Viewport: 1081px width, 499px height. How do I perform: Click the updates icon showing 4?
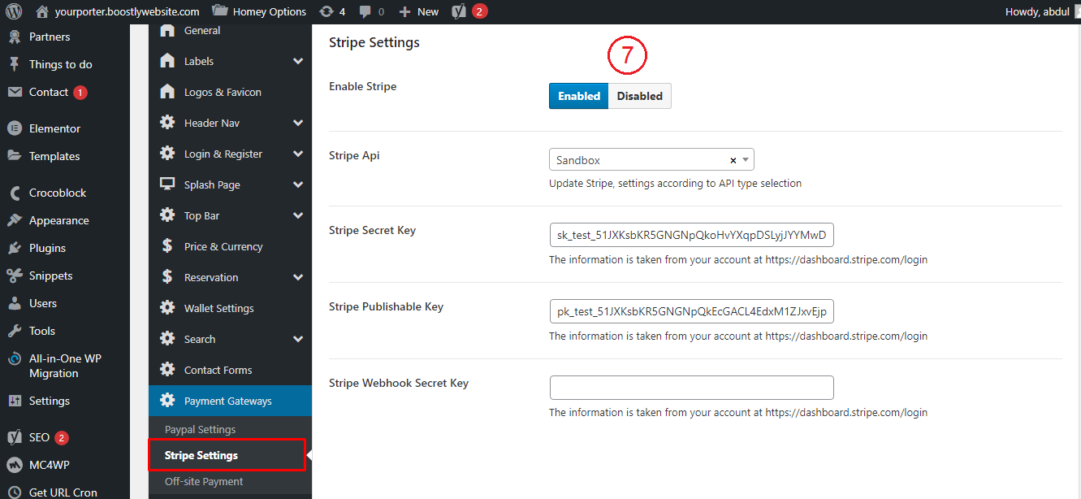tap(332, 11)
